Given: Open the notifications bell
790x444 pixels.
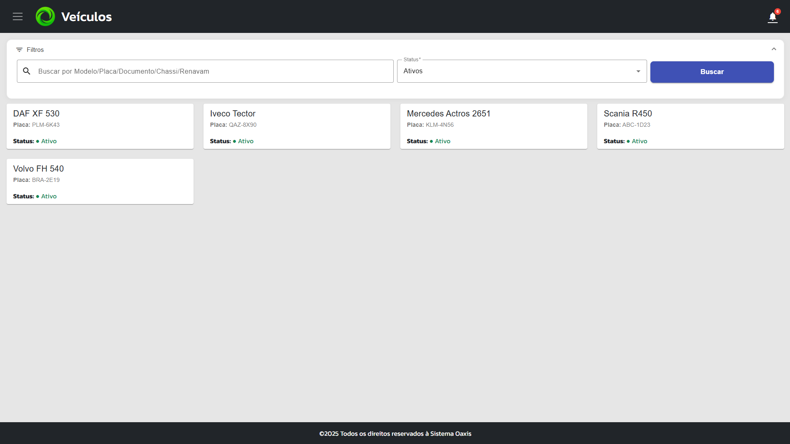Looking at the screenshot, I should click(772, 17).
